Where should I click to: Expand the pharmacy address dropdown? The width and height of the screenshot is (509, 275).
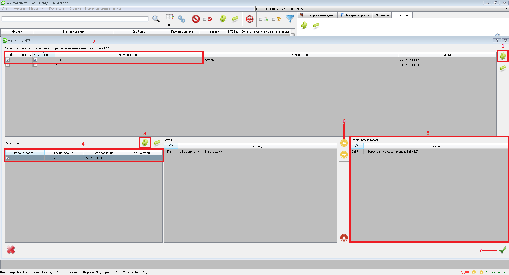pyautogui.click(x=506, y=9)
